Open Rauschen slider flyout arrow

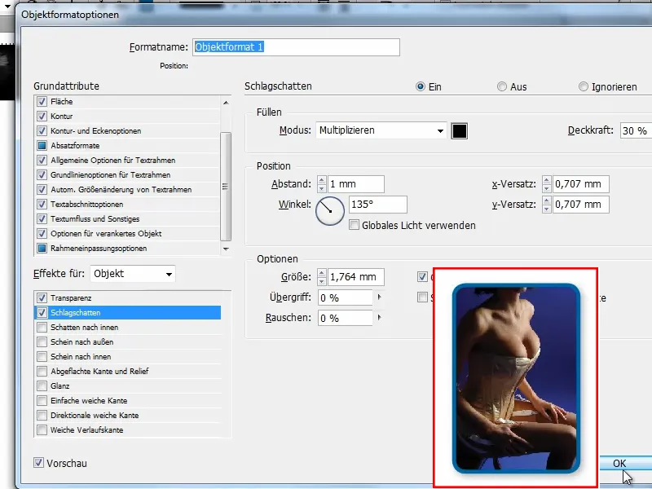pos(379,318)
